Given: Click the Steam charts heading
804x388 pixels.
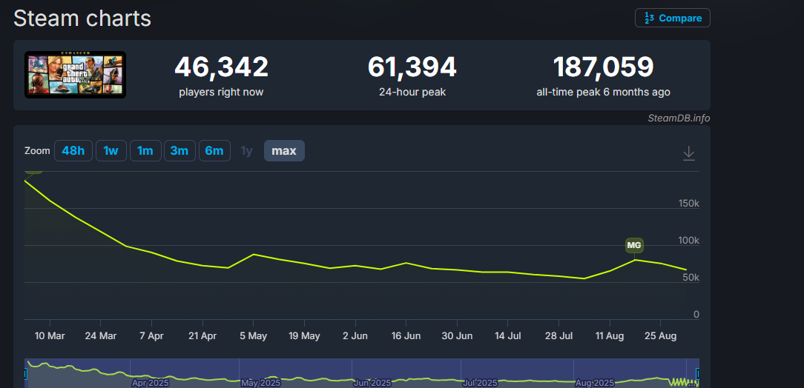Looking at the screenshot, I should coord(82,19).
